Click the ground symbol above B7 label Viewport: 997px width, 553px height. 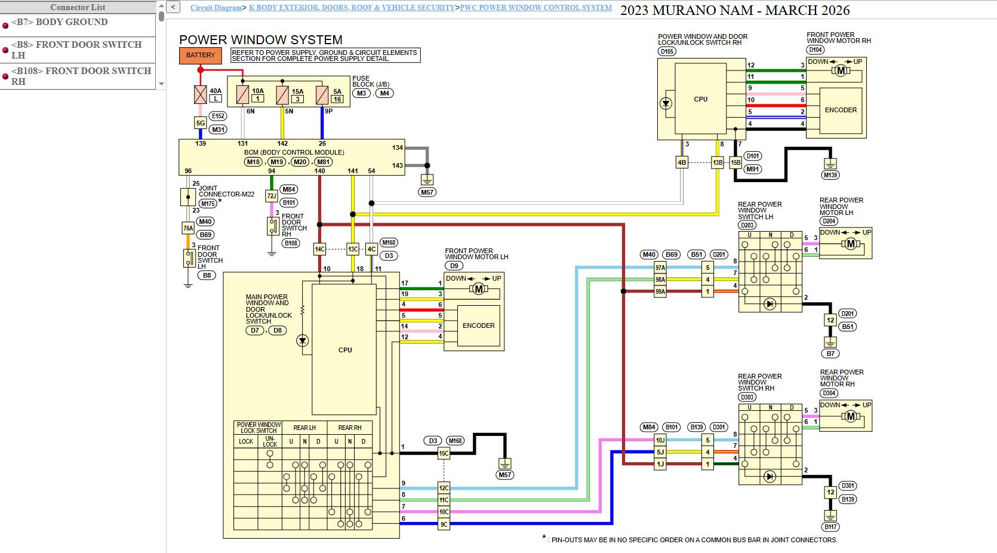[830, 342]
